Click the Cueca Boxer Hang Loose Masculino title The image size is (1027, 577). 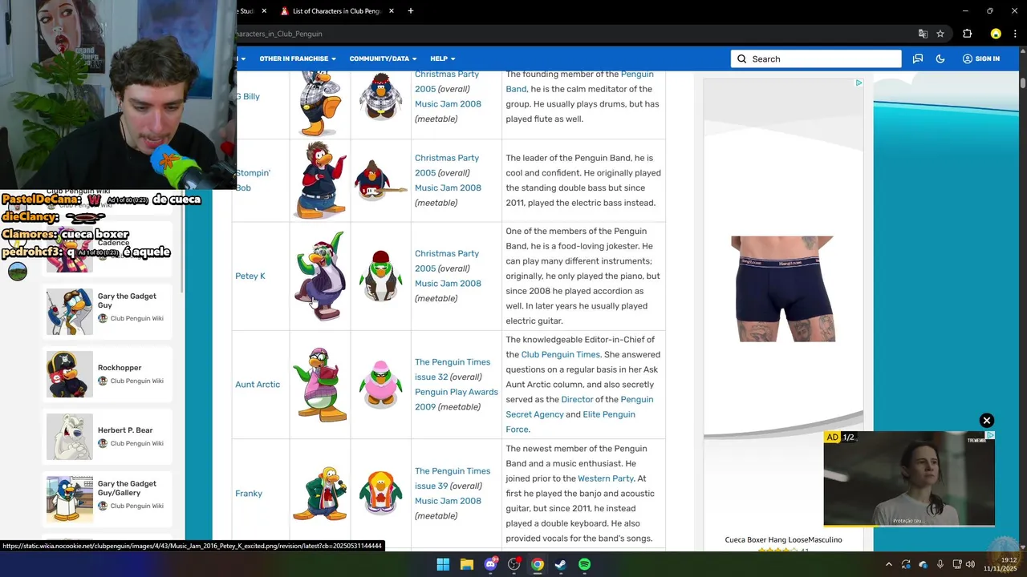783,539
